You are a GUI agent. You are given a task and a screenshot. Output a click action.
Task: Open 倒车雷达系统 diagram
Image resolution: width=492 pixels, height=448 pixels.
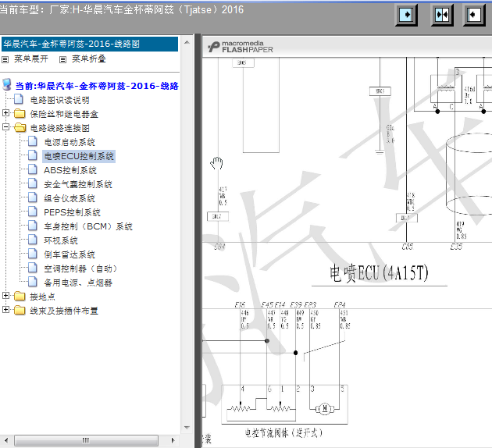pos(70,254)
